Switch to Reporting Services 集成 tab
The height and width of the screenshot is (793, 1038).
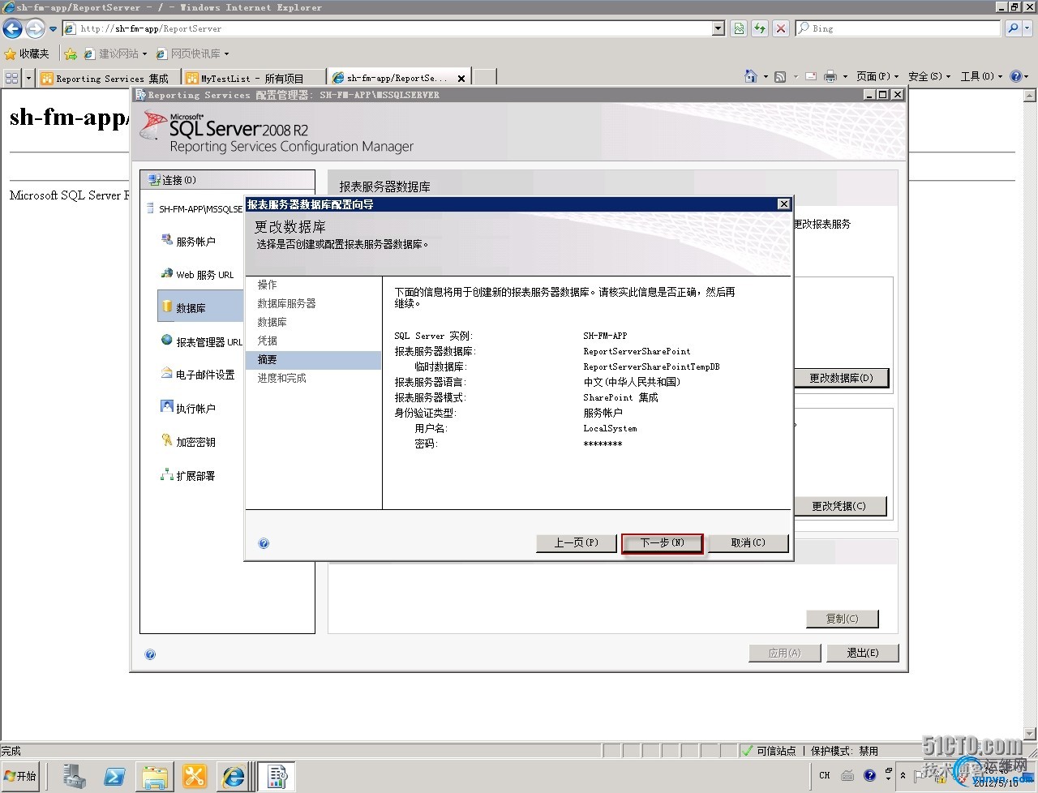pos(109,78)
